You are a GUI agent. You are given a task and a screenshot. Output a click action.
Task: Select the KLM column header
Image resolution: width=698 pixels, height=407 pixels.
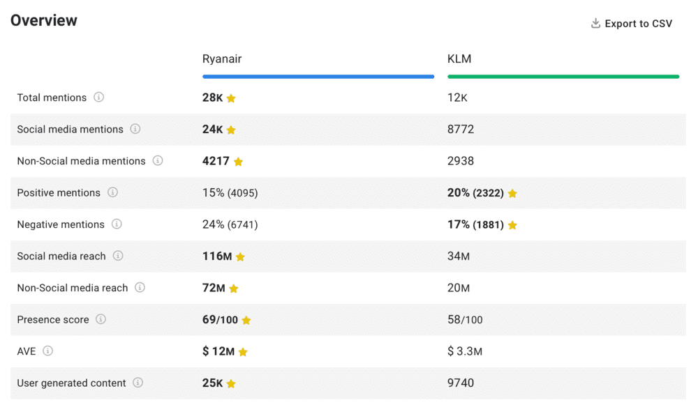pos(459,59)
